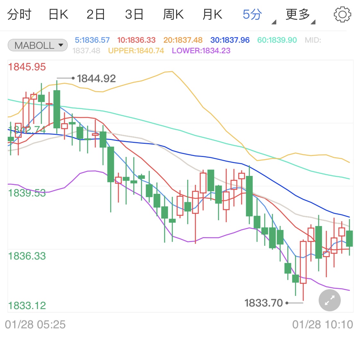The image size is (361, 337).
Task: Click the 1833.12 price axis label
Action: point(27,306)
